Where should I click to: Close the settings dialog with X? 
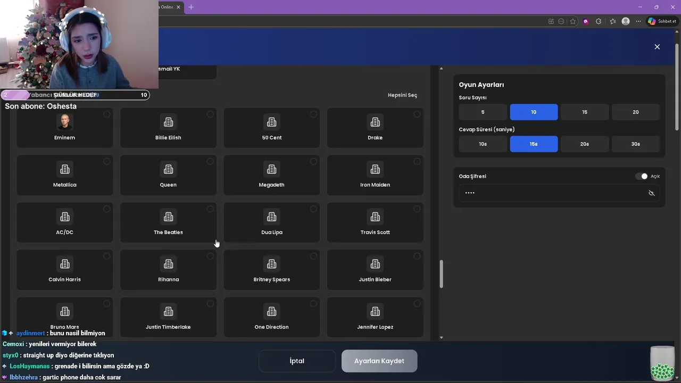pos(657,47)
